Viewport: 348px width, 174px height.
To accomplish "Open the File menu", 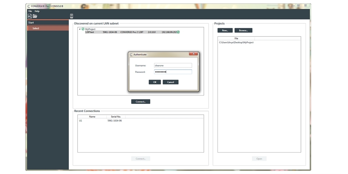I will 30,11.
